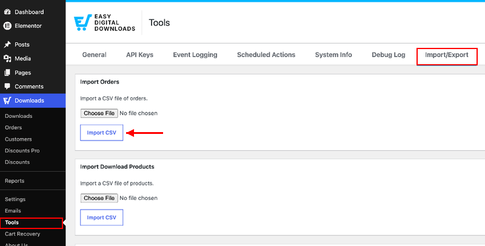Click the Comments speech bubble icon
The height and width of the screenshot is (246, 485).
[x=7, y=86]
